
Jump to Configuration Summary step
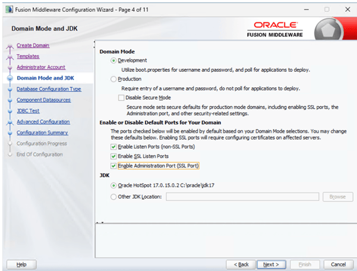42,133
